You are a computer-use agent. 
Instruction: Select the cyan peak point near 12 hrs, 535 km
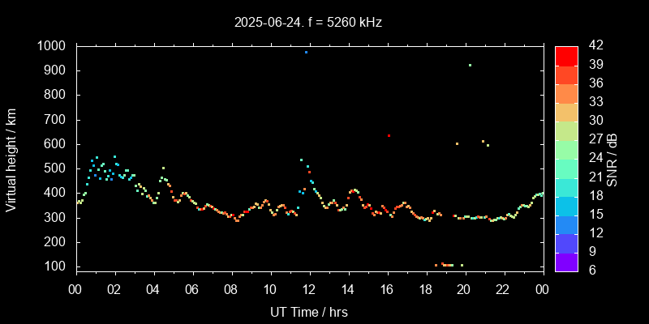[301, 160]
